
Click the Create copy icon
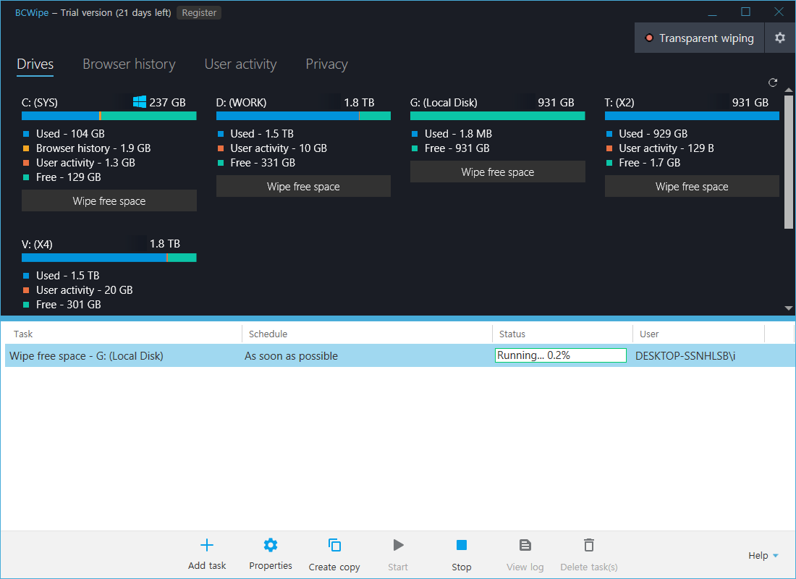[334, 545]
